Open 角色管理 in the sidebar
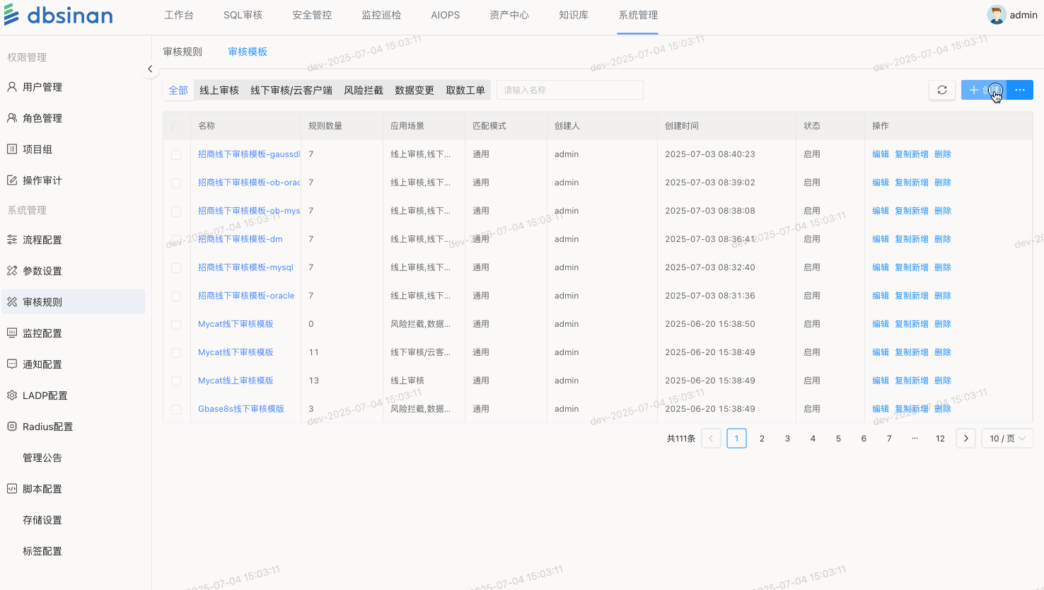The width and height of the screenshot is (1044, 590). click(42, 118)
